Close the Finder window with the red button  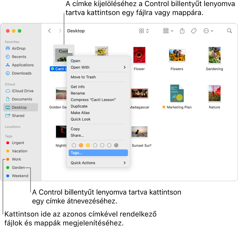(8, 31)
